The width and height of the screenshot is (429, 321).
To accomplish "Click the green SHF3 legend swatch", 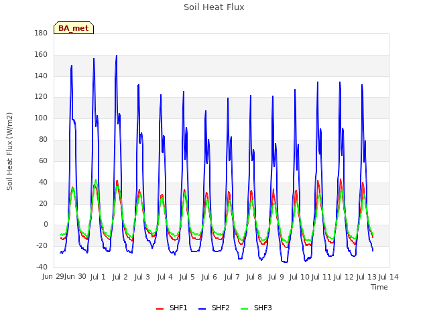I will coord(244,309).
